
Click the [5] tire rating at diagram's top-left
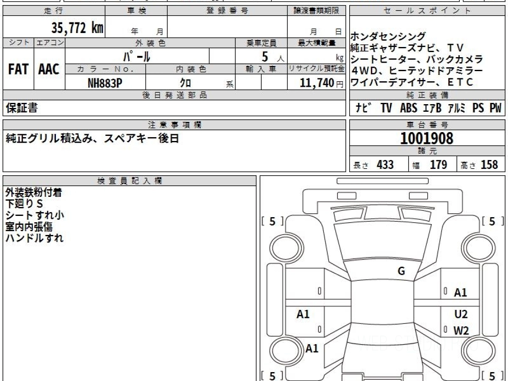click(272, 221)
